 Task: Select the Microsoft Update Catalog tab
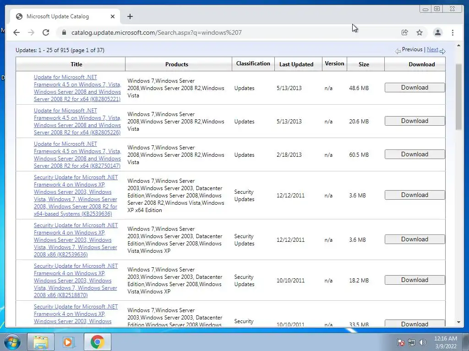(x=65, y=16)
